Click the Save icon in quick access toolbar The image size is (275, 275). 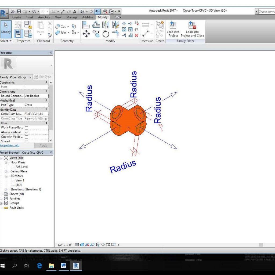(19, 11)
